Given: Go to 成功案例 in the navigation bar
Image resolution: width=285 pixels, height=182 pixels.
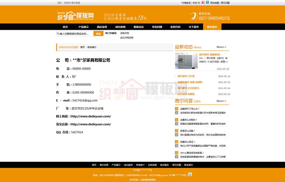Looking at the screenshot, I should pos(120,27).
